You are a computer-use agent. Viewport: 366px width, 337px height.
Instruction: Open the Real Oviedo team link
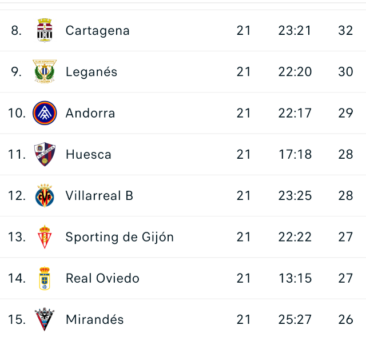click(x=102, y=278)
